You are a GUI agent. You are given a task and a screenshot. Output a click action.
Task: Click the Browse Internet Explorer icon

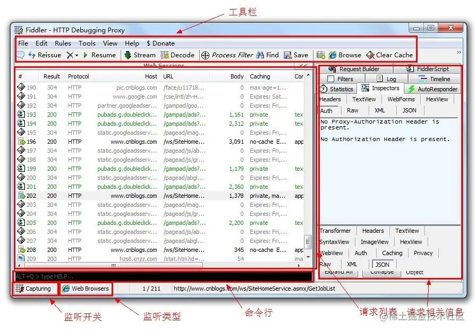332,55
